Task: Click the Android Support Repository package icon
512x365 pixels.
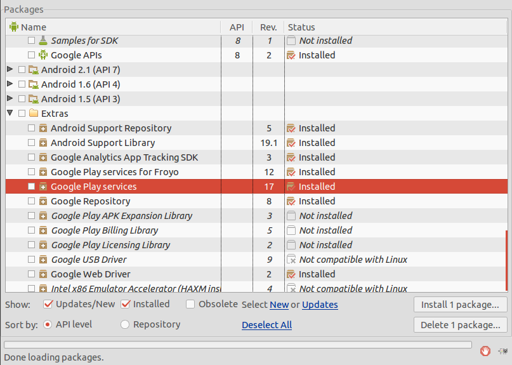Action: (x=43, y=128)
